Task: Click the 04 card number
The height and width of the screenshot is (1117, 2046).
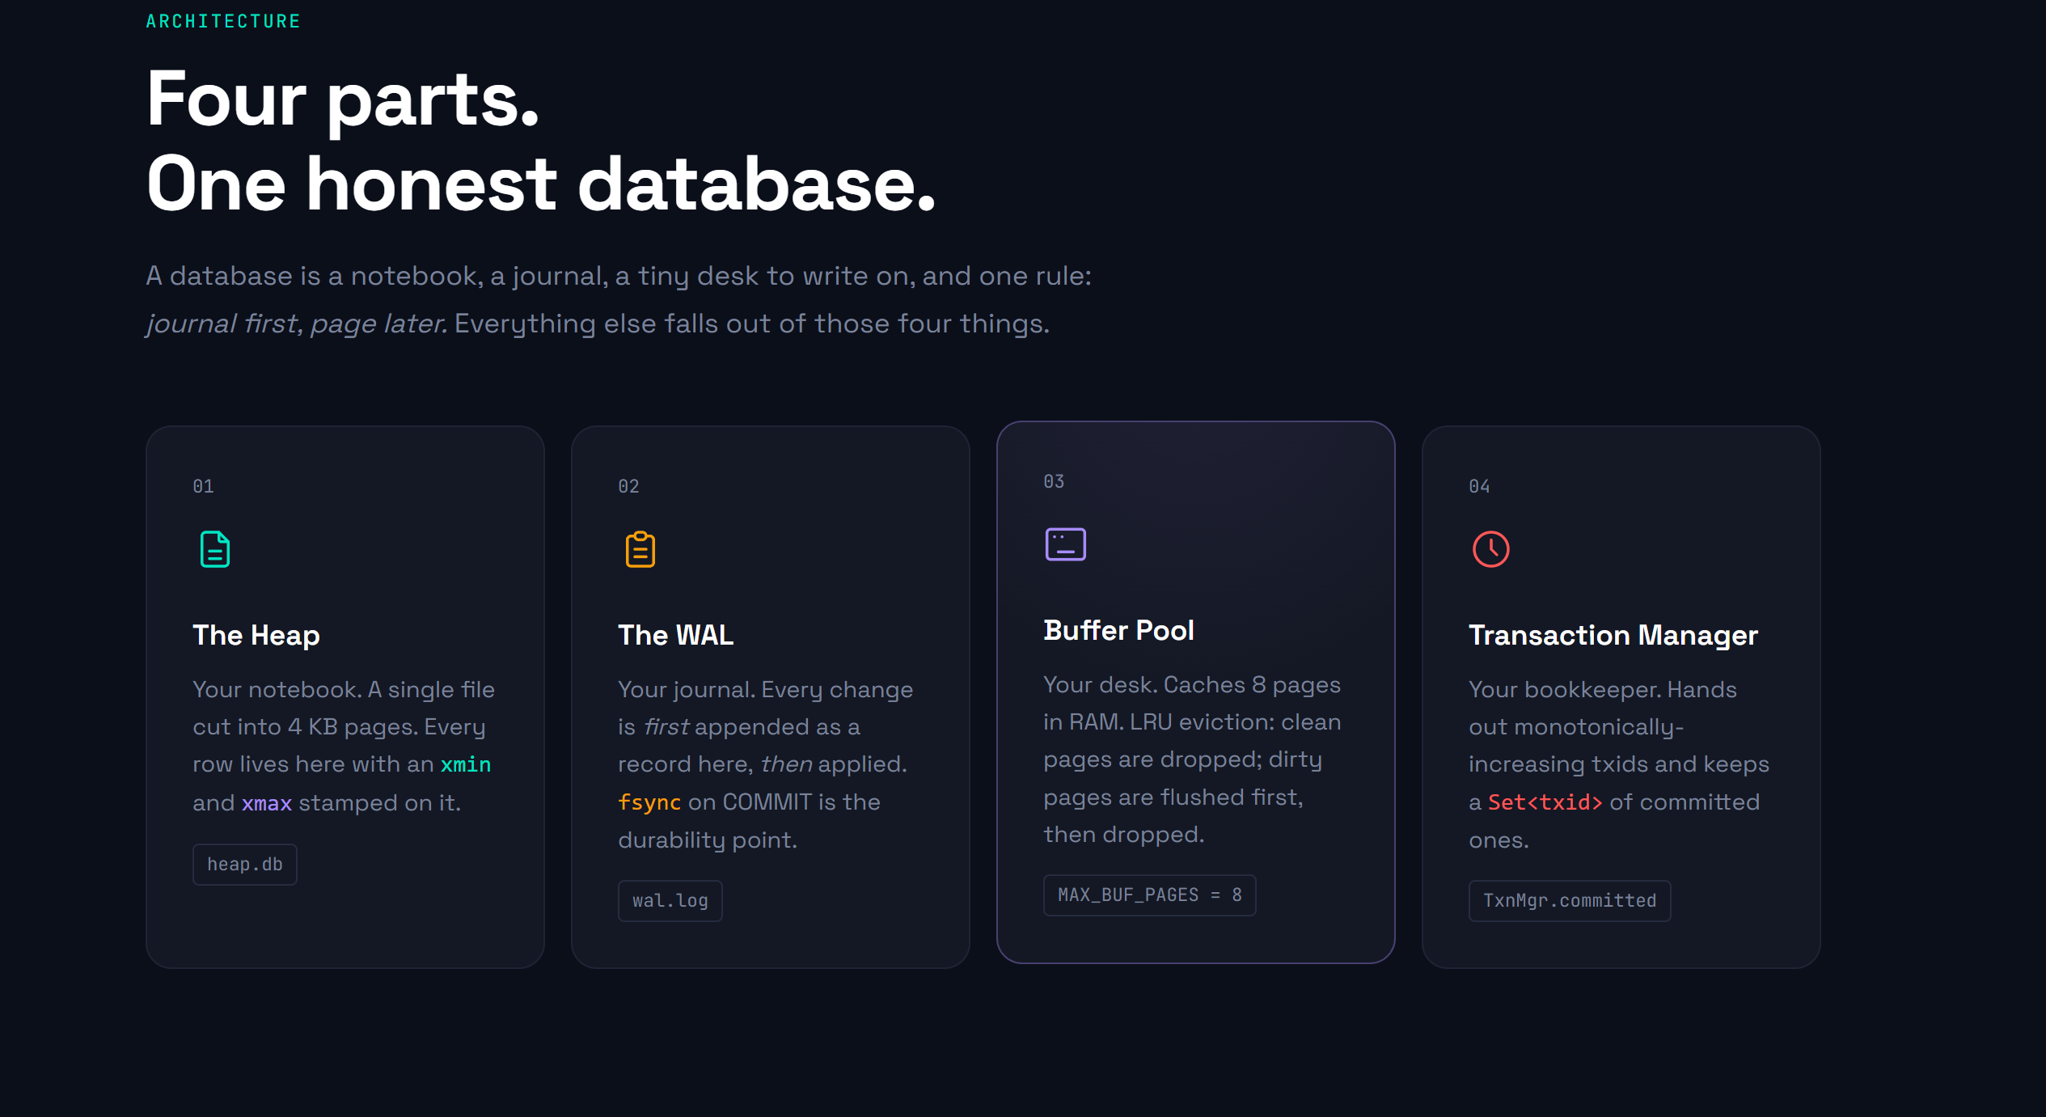Action: pos(1480,487)
